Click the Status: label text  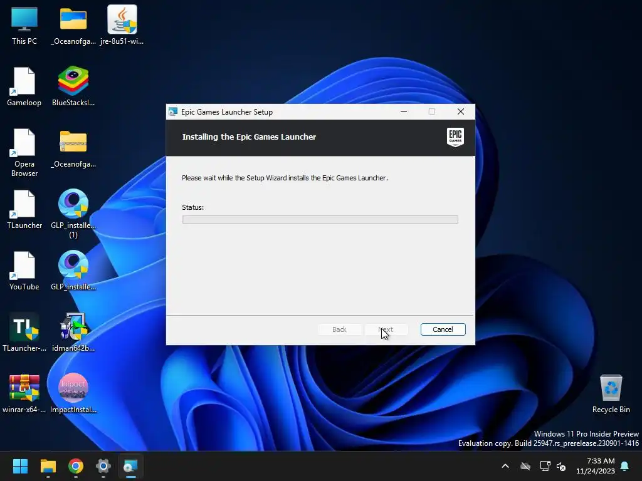(193, 207)
